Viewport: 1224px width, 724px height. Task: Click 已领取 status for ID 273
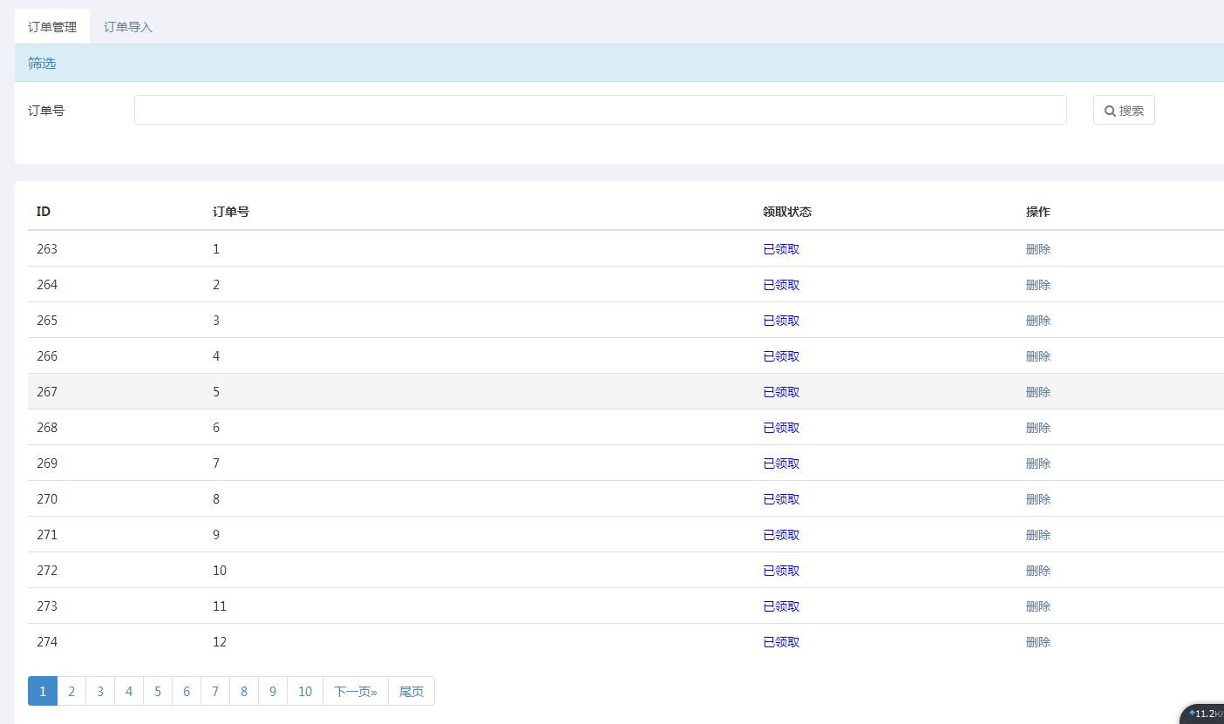pyautogui.click(x=781, y=606)
